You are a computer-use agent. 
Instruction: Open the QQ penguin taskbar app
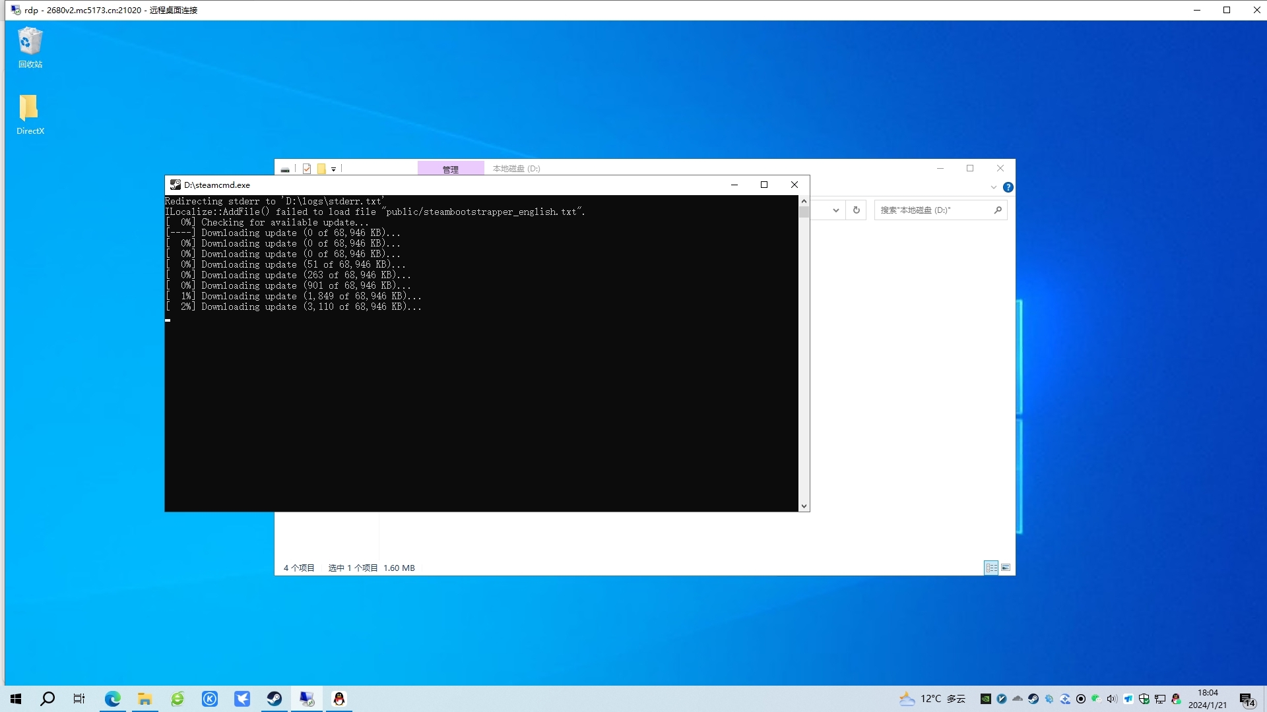pyautogui.click(x=339, y=699)
